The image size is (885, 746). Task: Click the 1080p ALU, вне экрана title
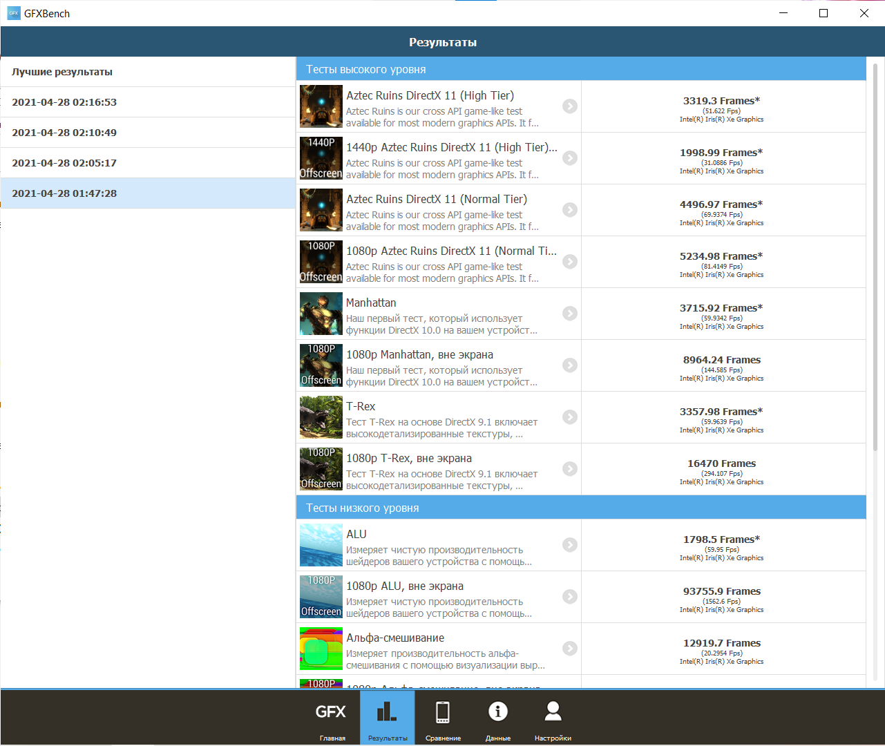(405, 586)
